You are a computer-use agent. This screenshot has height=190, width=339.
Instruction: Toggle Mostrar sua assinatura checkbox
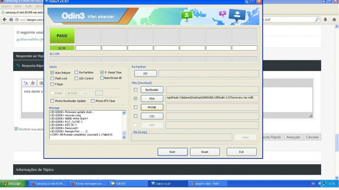16,129
